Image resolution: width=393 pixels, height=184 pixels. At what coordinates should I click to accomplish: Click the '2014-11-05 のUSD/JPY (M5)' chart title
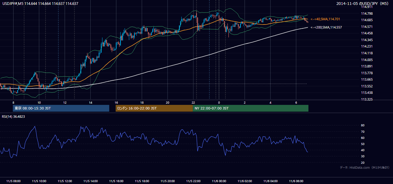click(x=363, y=4)
